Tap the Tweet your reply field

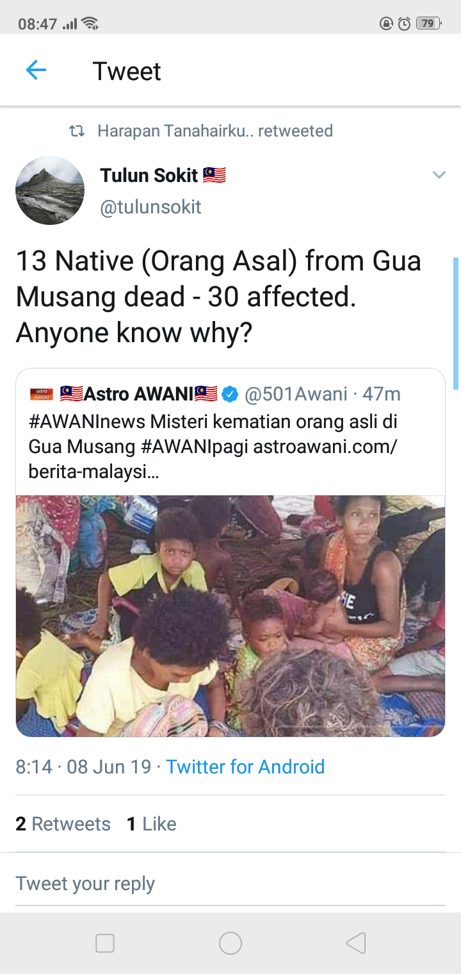(x=230, y=884)
